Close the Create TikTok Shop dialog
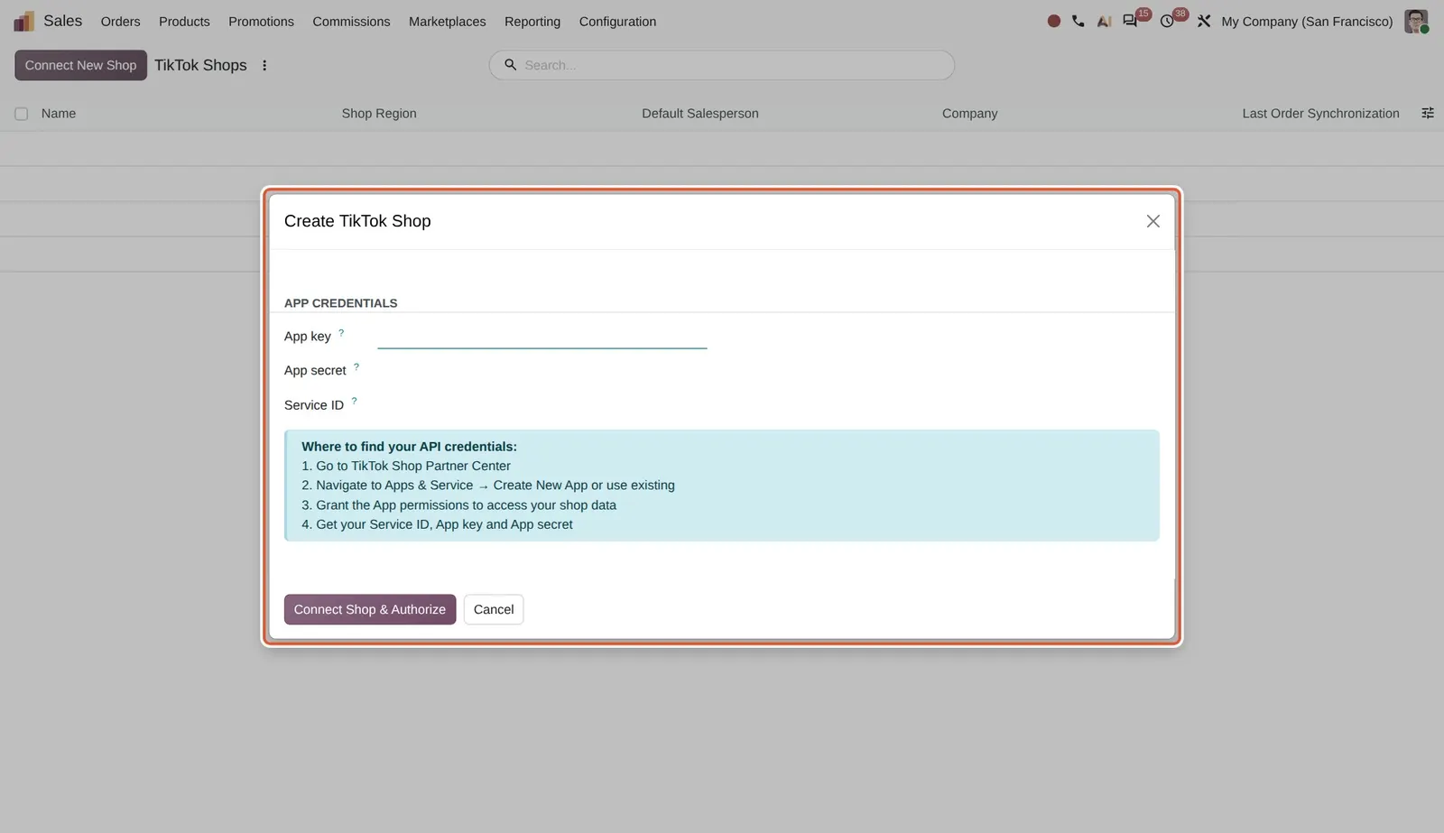The height and width of the screenshot is (833, 1444). pyautogui.click(x=1152, y=221)
